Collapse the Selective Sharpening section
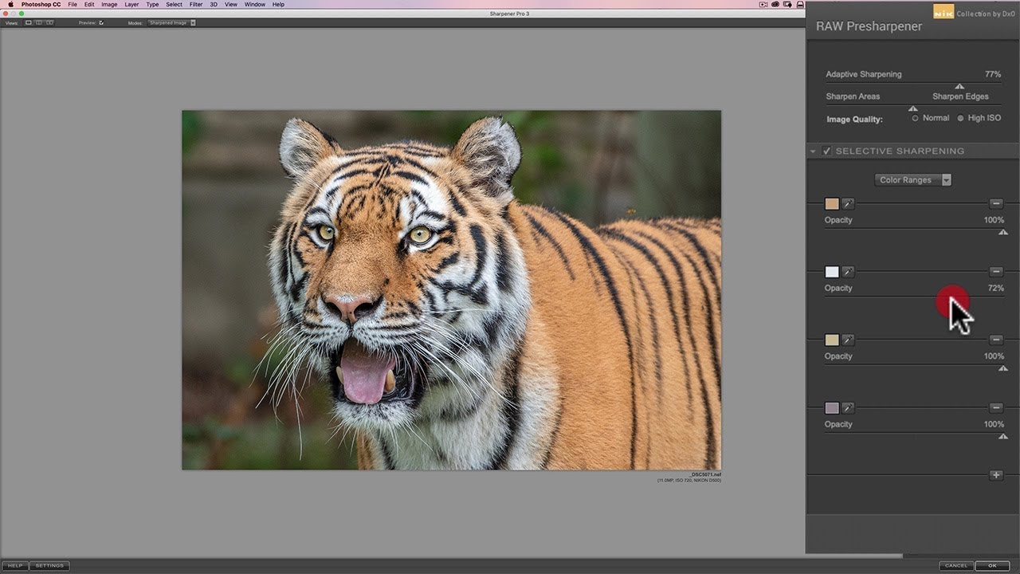 point(814,151)
